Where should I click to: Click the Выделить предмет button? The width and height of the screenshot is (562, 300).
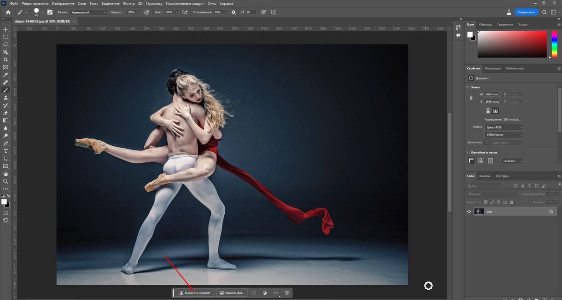tap(195, 293)
